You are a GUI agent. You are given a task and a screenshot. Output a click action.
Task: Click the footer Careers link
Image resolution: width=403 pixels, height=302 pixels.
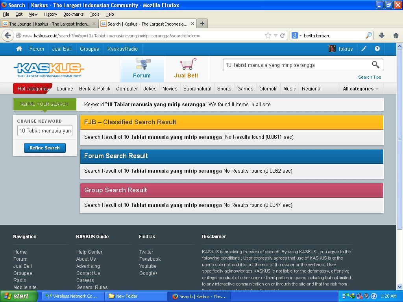[85, 280]
